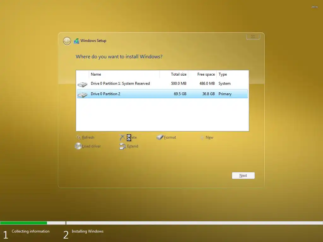Click the New link
Viewport: 323px width, 242px height.
tap(209, 137)
